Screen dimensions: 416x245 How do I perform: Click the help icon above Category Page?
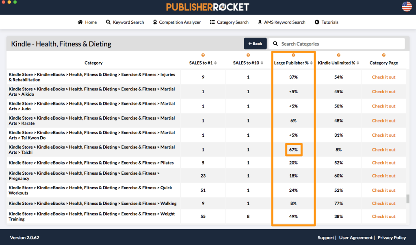pos(383,55)
